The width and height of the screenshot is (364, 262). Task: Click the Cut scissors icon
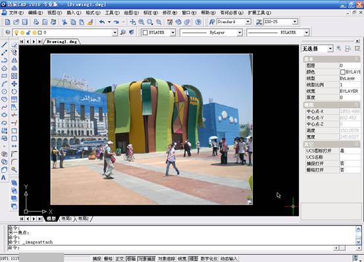pos(65,22)
